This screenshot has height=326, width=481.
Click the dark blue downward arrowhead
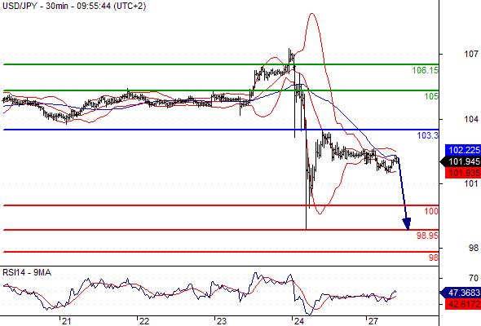click(x=407, y=224)
